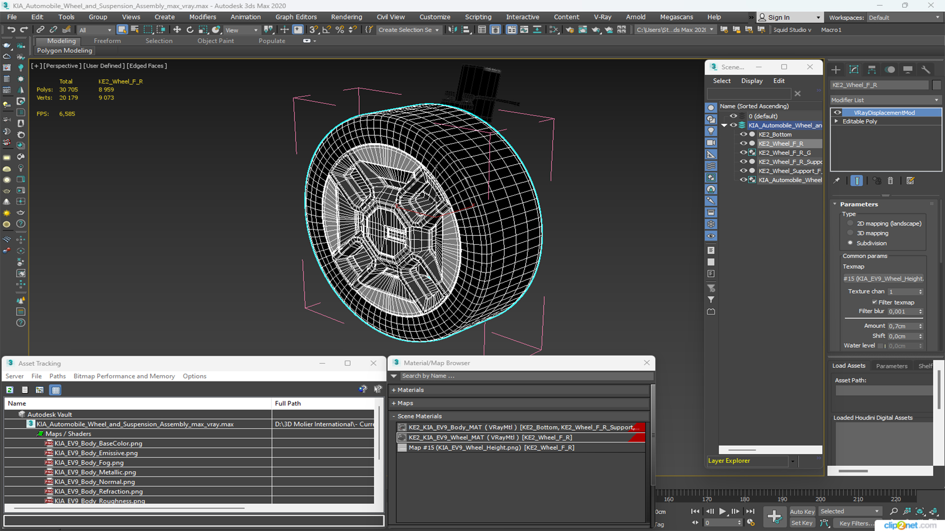Select 3D mapping type
The image size is (945, 531).
tap(850, 233)
